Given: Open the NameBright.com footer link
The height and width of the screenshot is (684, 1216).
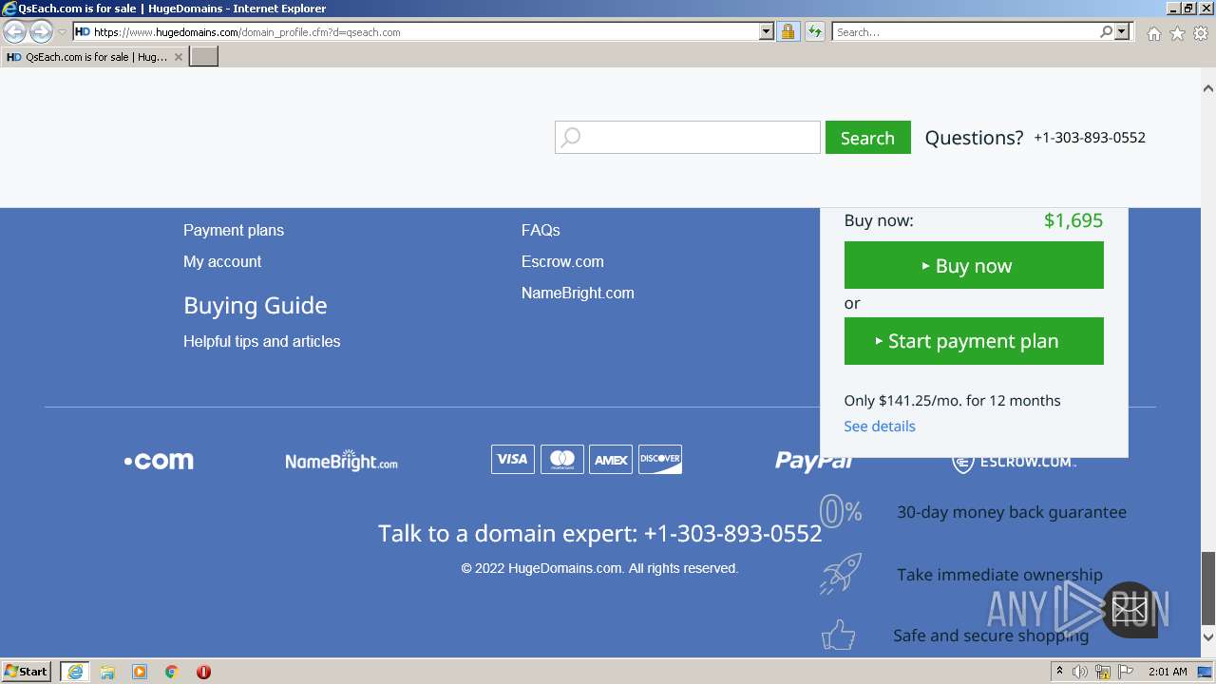Looking at the screenshot, I should pos(578,293).
